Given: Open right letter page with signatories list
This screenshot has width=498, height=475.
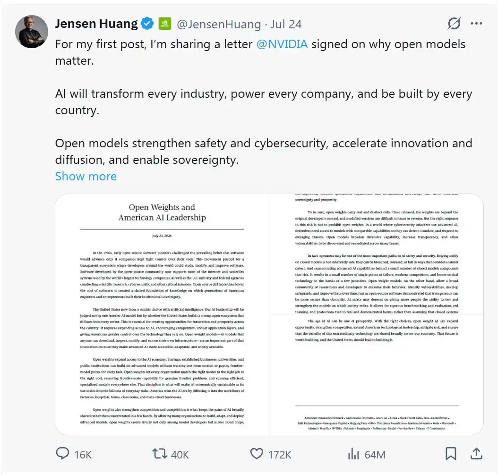Looking at the screenshot, I should pyautogui.click(x=377, y=314).
